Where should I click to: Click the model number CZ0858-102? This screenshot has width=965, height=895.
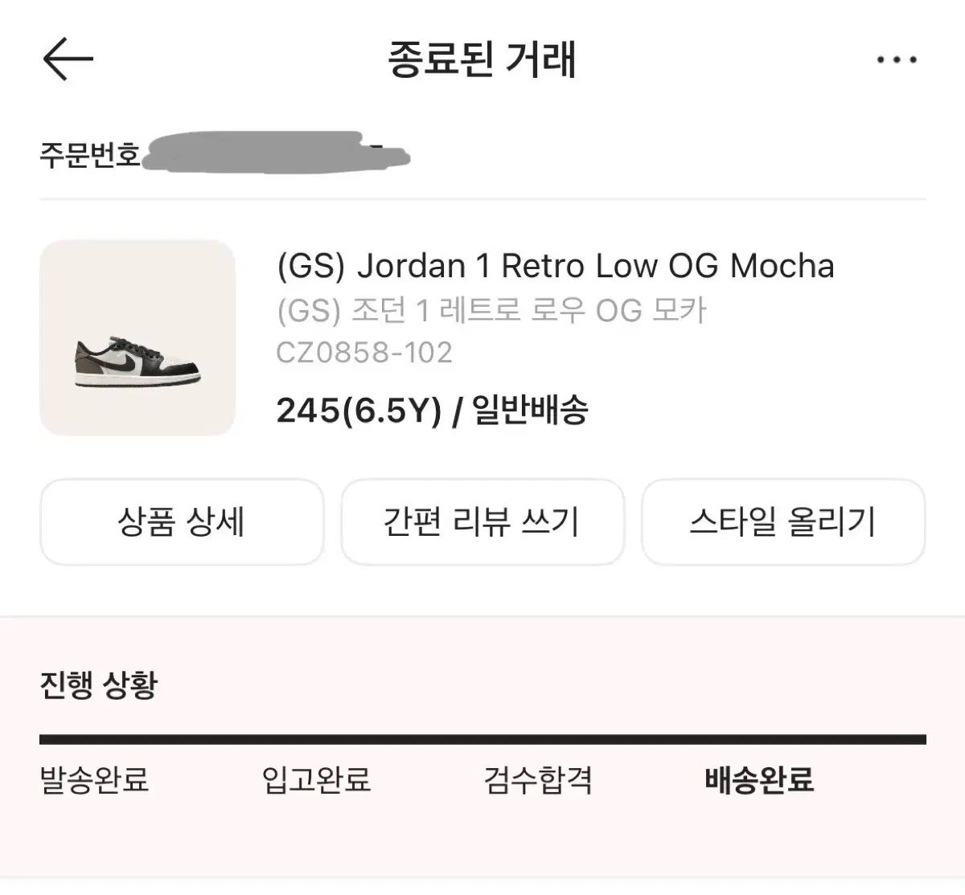click(364, 353)
